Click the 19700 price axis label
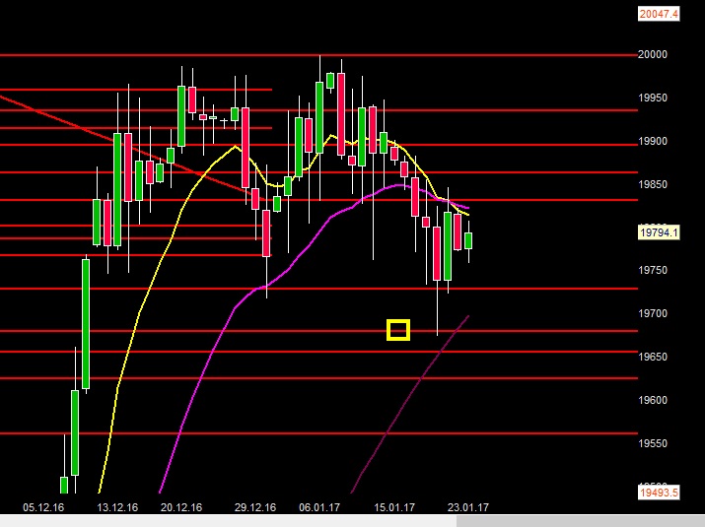705x527 pixels. click(653, 313)
